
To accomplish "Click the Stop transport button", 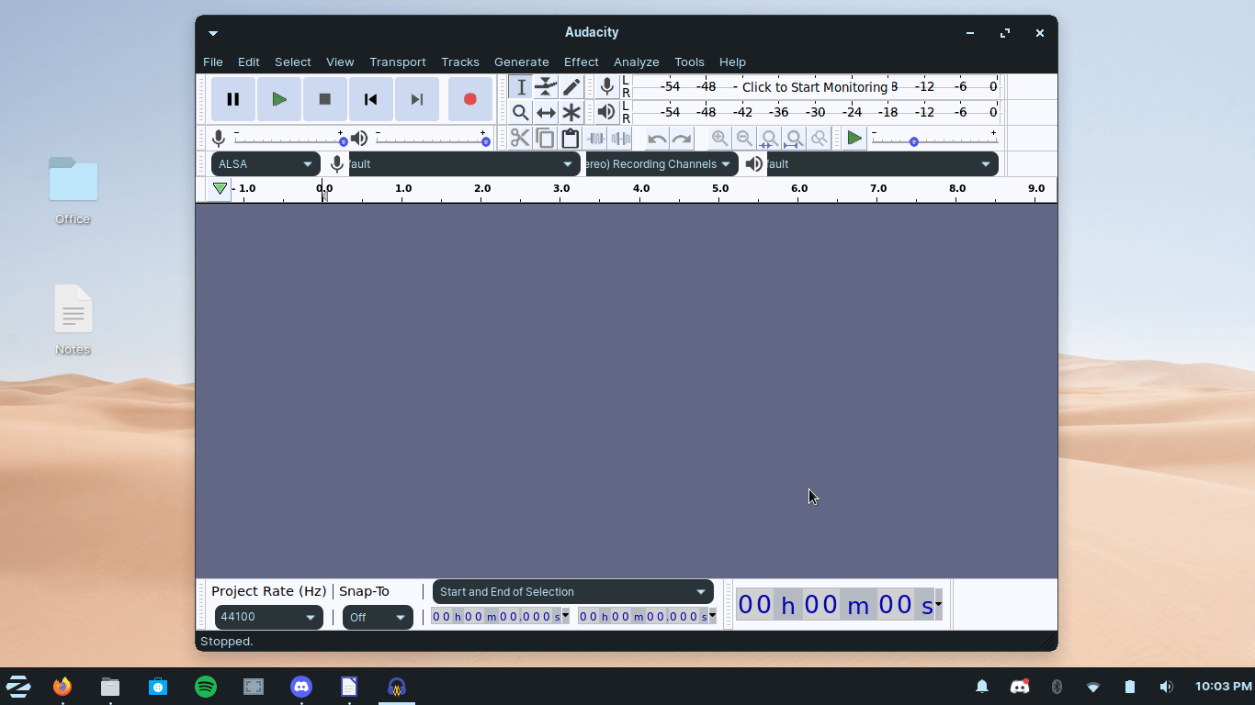I will [325, 99].
